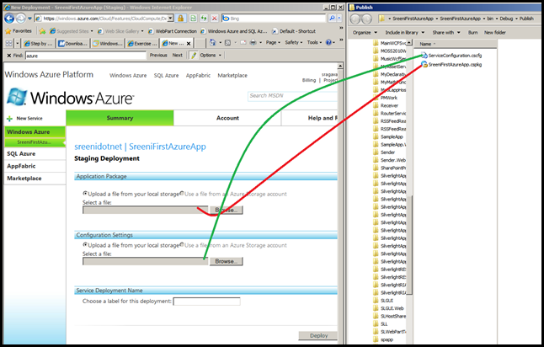
Task: Open Find bar Options dropdown
Action: point(211,56)
